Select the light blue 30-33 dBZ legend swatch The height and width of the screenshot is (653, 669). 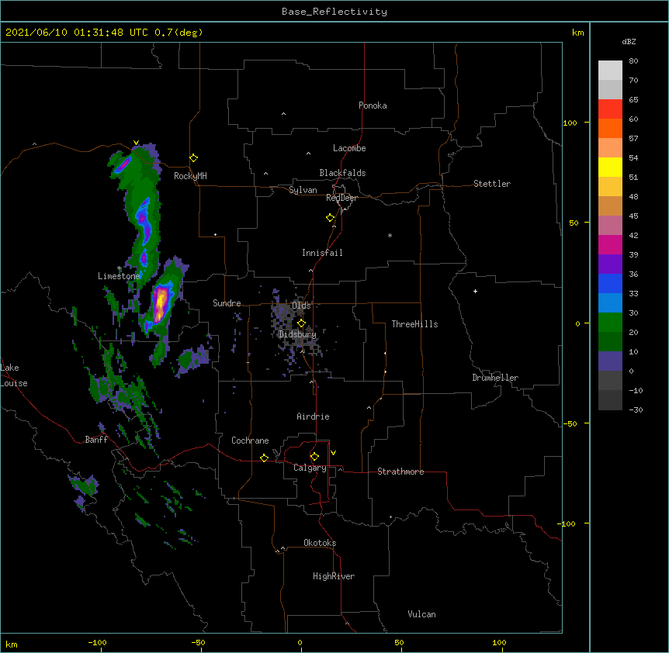(610, 302)
